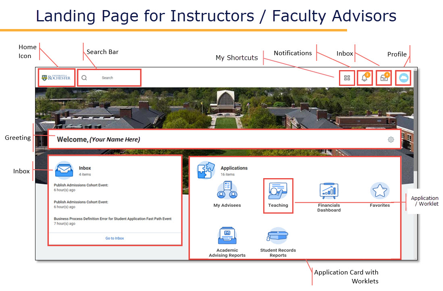Image resolution: width=443 pixels, height=291 pixels.
Task: Click the '7 hour(s) ago' timestamp
Action: pos(65,224)
